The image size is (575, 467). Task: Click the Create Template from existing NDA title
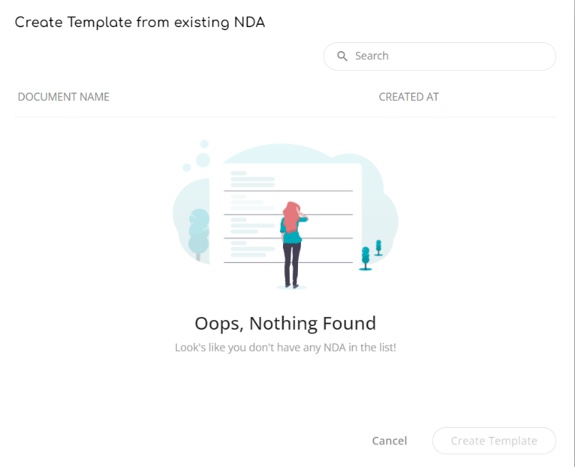[140, 23]
